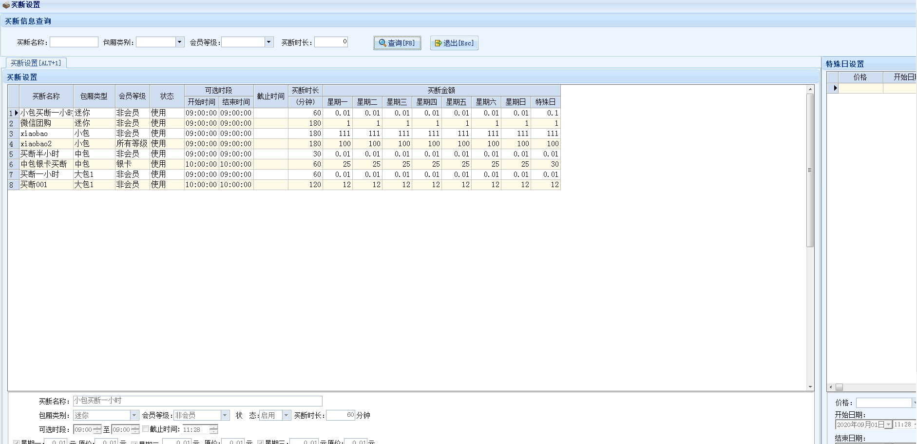This screenshot has height=444, width=917.
Task: Click the 开始时间 column header
Action: 202,102
